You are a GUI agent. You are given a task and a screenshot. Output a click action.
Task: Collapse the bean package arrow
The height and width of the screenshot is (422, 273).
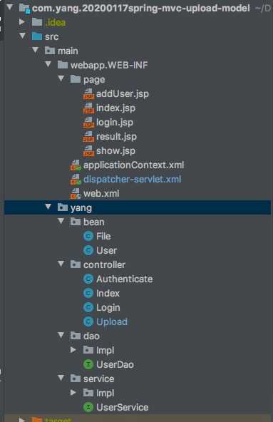pyautogui.click(x=61, y=221)
